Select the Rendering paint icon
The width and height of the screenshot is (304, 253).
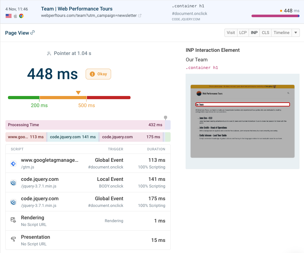click(x=13, y=220)
